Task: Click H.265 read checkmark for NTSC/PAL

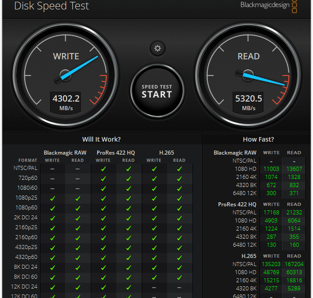Action: 179,169
